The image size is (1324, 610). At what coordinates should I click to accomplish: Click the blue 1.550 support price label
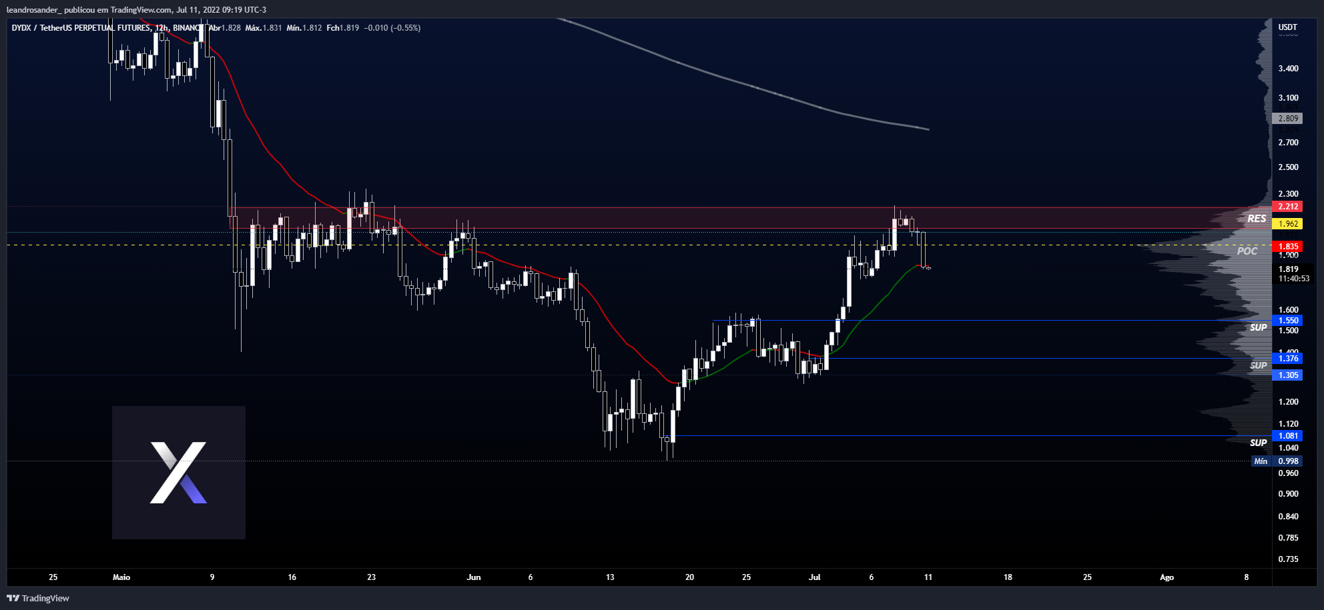(1288, 321)
